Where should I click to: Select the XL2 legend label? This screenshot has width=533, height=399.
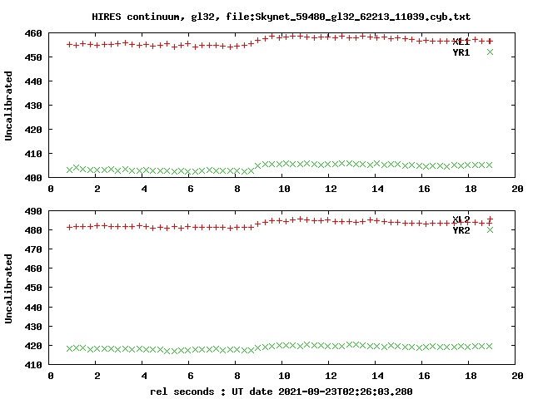pos(461,219)
